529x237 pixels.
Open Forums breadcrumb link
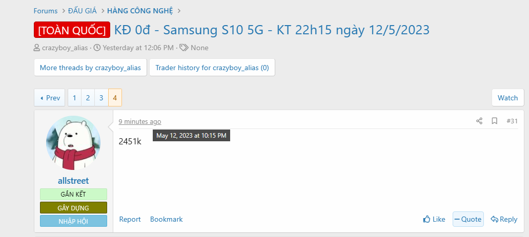pyautogui.click(x=46, y=11)
